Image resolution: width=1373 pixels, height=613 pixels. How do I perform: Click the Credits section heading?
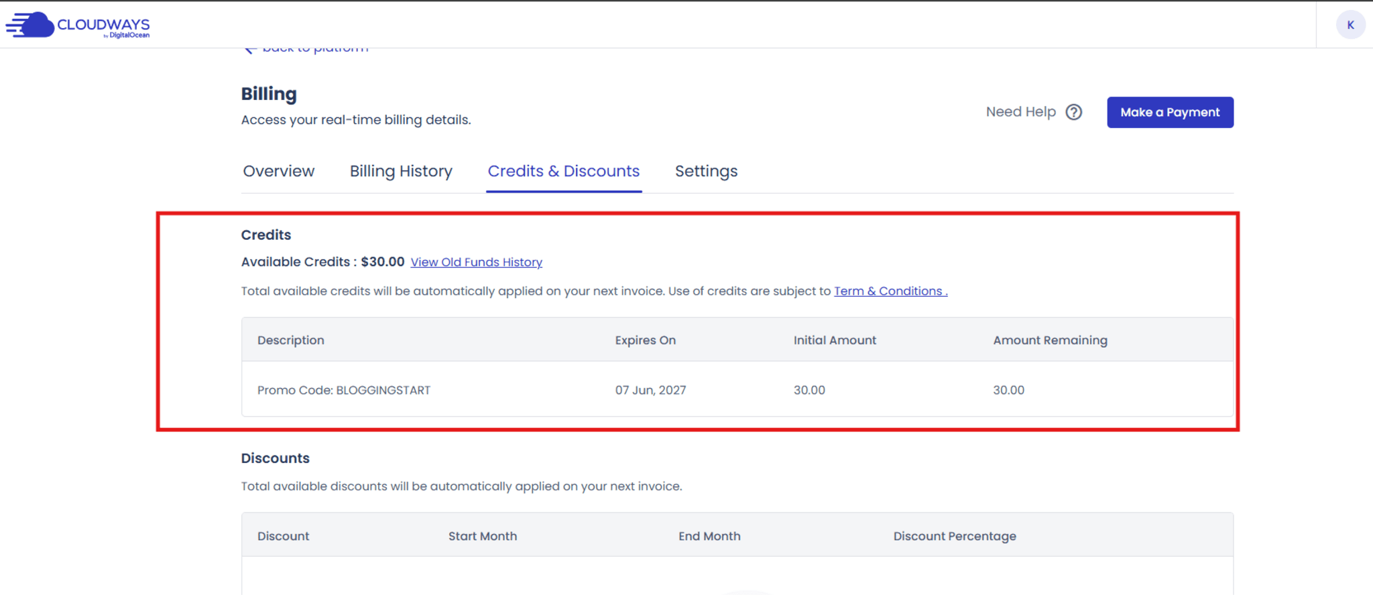click(x=266, y=235)
